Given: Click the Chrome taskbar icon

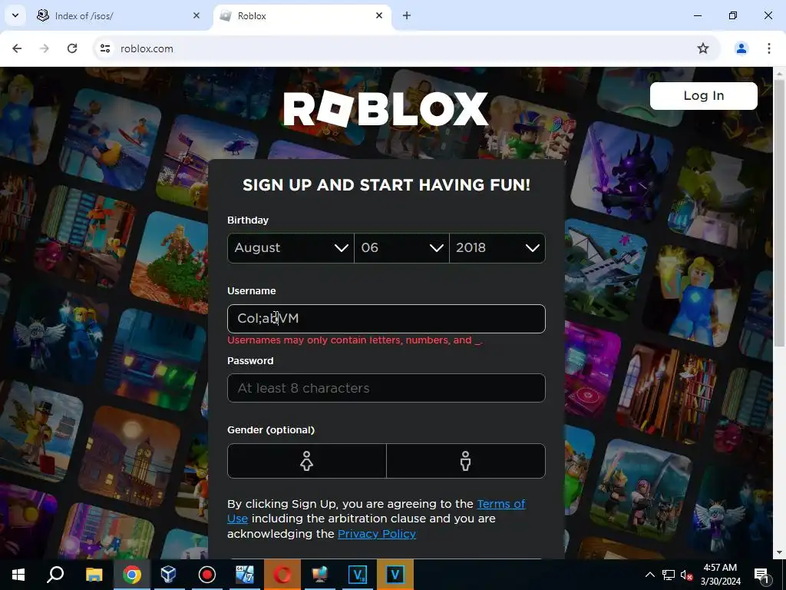Looking at the screenshot, I should [132, 575].
